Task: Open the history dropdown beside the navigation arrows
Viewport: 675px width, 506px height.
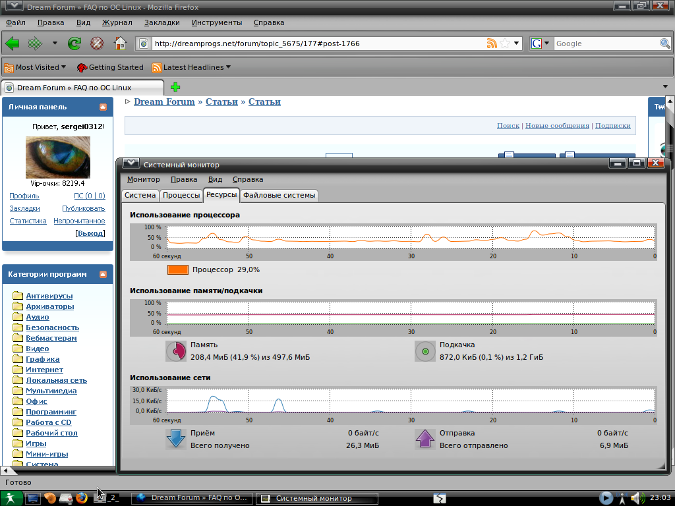Action: 55,43
